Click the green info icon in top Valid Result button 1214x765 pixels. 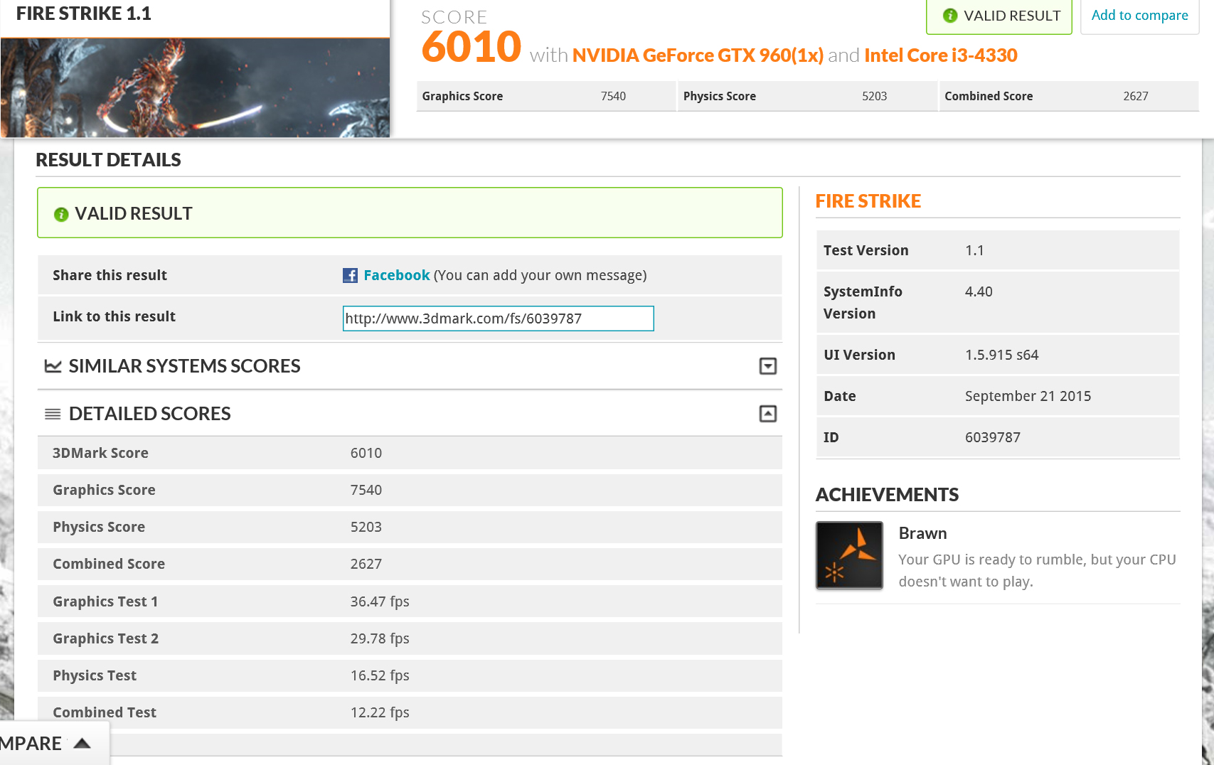pos(949,16)
